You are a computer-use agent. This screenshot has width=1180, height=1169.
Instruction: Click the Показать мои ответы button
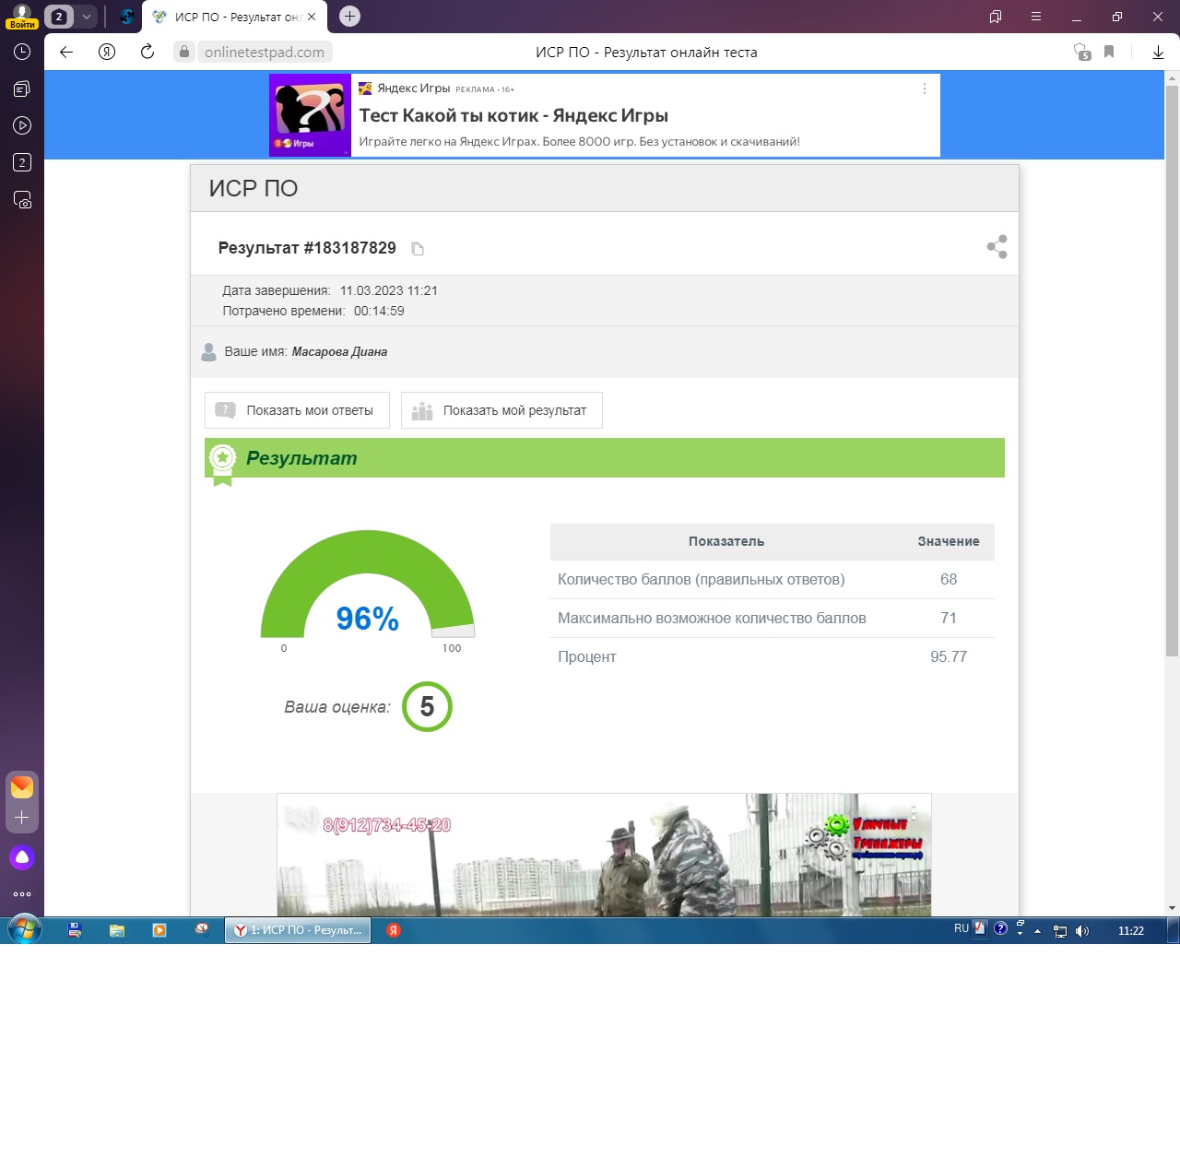point(297,410)
